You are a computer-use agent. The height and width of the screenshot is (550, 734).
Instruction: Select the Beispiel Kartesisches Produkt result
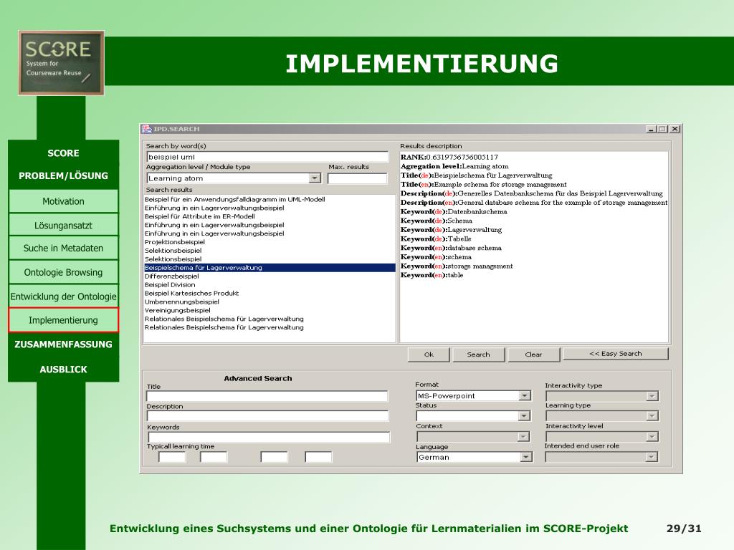pyautogui.click(x=191, y=293)
